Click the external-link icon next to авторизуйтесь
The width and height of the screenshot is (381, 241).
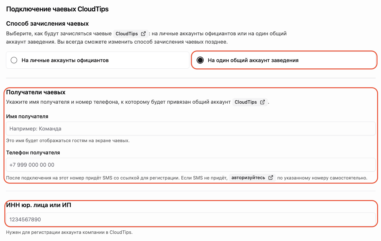[x=271, y=178]
